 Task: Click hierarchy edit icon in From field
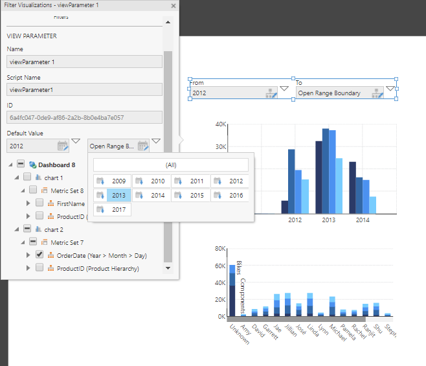pyautogui.click(x=271, y=93)
